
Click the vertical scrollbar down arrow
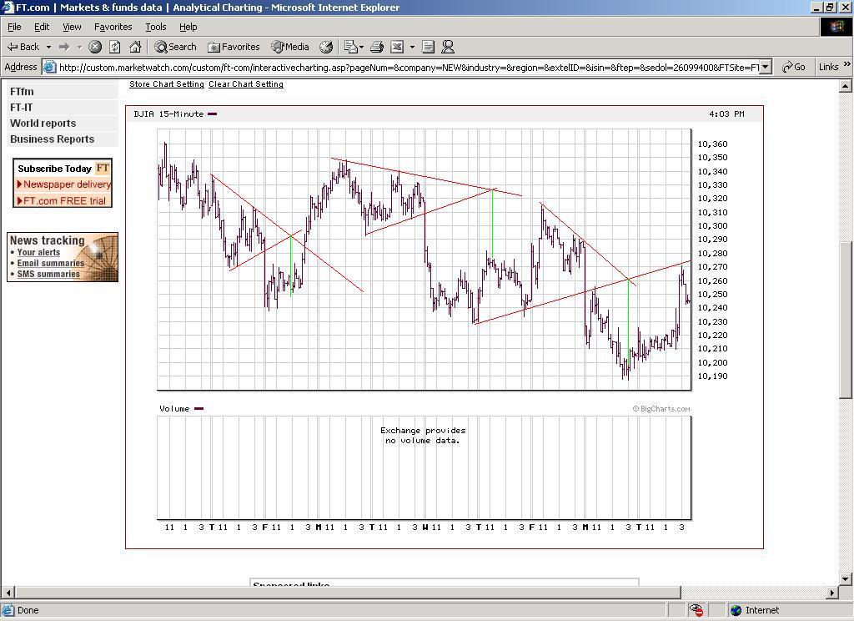click(846, 579)
